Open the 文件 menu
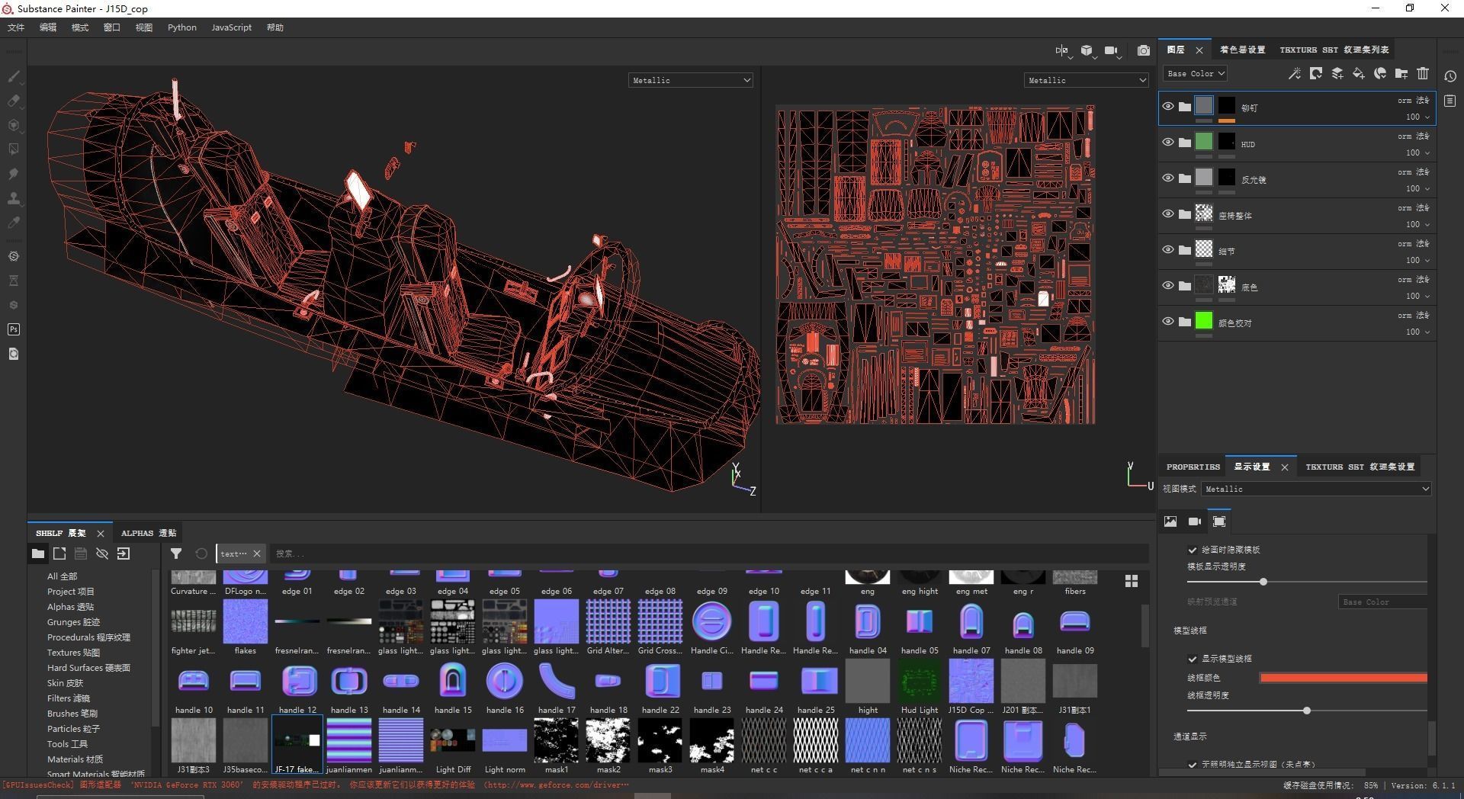1464x799 pixels. coord(16,27)
